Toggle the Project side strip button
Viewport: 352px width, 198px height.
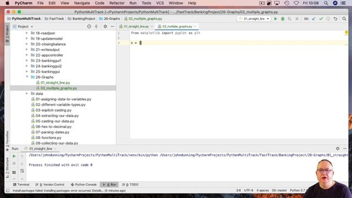click(7, 34)
